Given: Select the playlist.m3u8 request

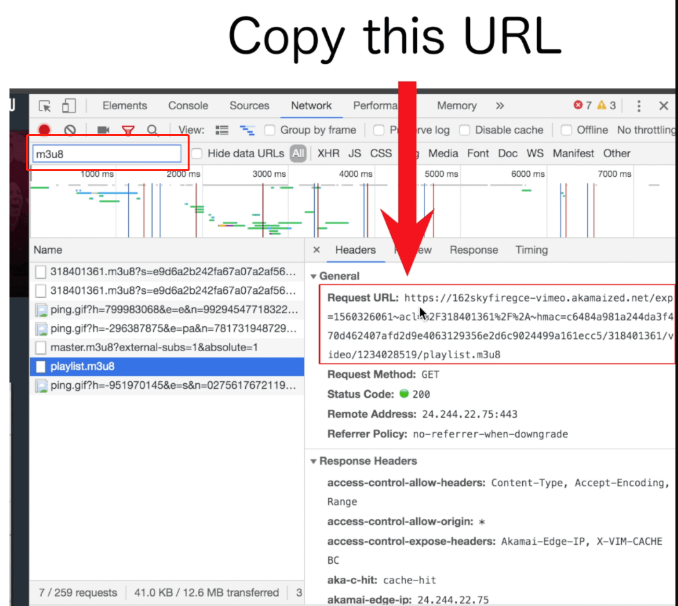Looking at the screenshot, I should 167,367.
